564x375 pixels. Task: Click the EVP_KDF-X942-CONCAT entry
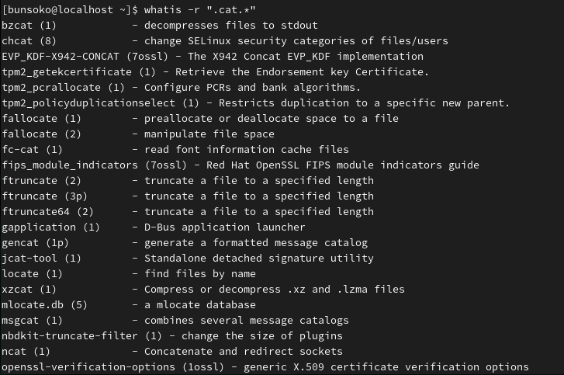pyautogui.click(x=61, y=57)
